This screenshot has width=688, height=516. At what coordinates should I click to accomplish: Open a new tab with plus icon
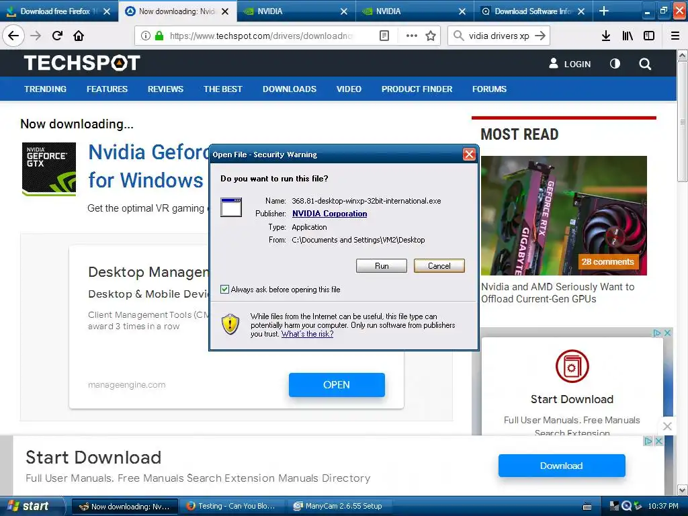pyautogui.click(x=604, y=11)
